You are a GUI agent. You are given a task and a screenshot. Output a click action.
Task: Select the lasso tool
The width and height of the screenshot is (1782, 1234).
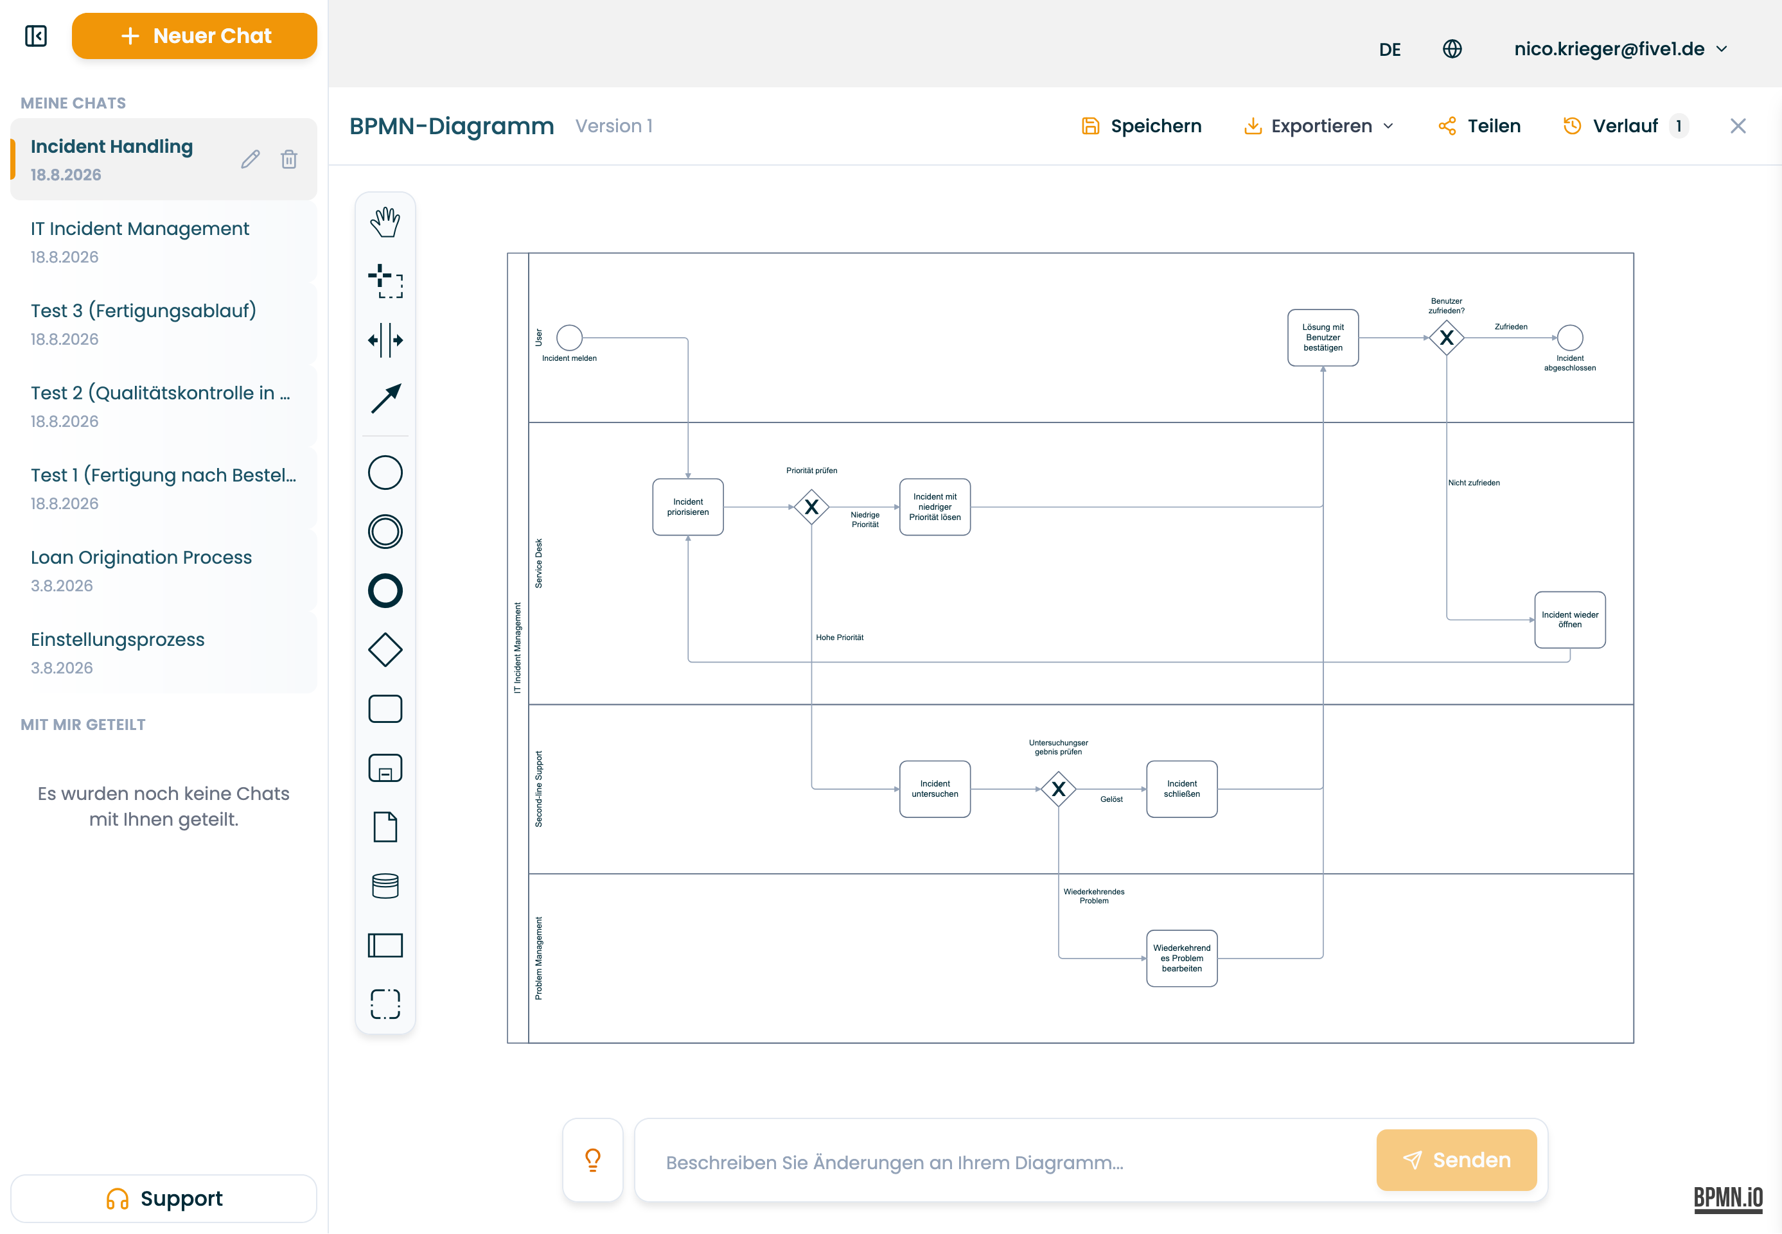pyautogui.click(x=385, y=281)
